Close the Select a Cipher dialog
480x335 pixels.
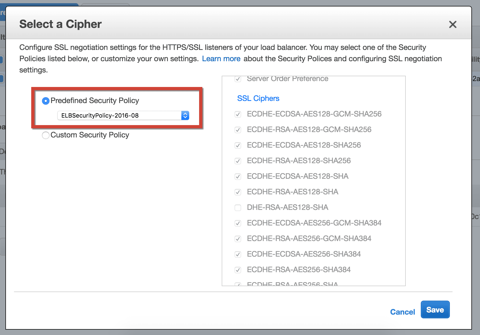(453, 24)
